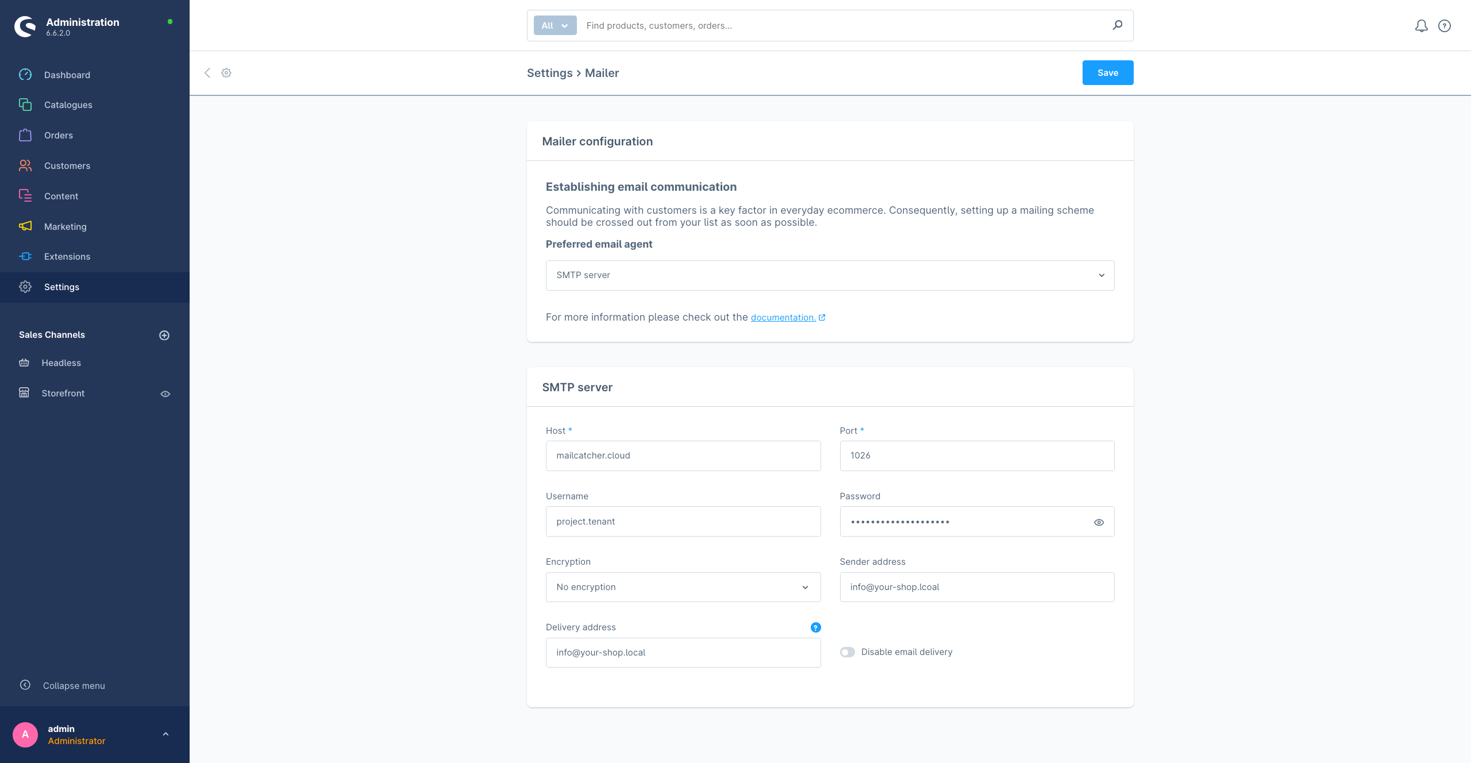Open the Preferred email agent dropdown
The height and width of the screenshot is (763, 1471).
click(829, 275)
